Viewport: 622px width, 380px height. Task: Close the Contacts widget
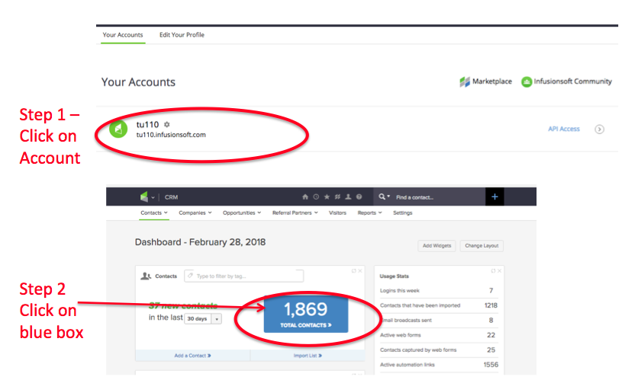coord(359,271)
